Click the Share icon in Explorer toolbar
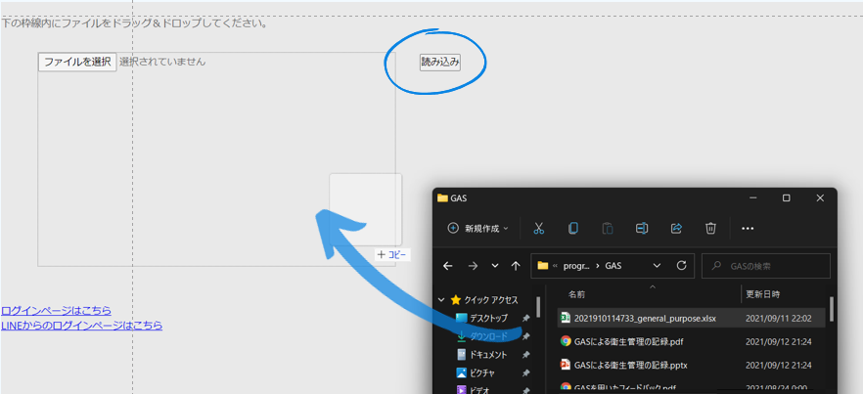 (676, 228)
